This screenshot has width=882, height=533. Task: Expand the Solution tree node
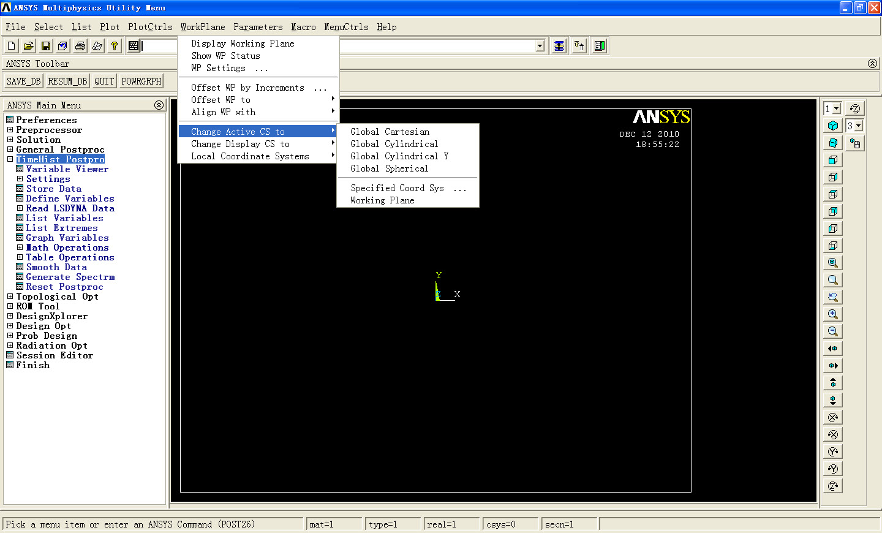10,140
